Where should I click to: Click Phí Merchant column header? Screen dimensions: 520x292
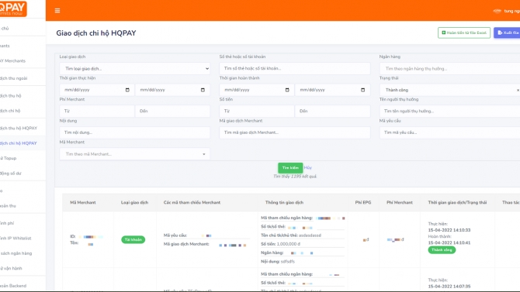point(400,203)
